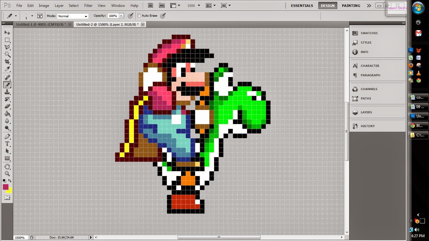Switch to the Untitled-1 document tab
The image size is (429, 241).
tap(41, 24)
